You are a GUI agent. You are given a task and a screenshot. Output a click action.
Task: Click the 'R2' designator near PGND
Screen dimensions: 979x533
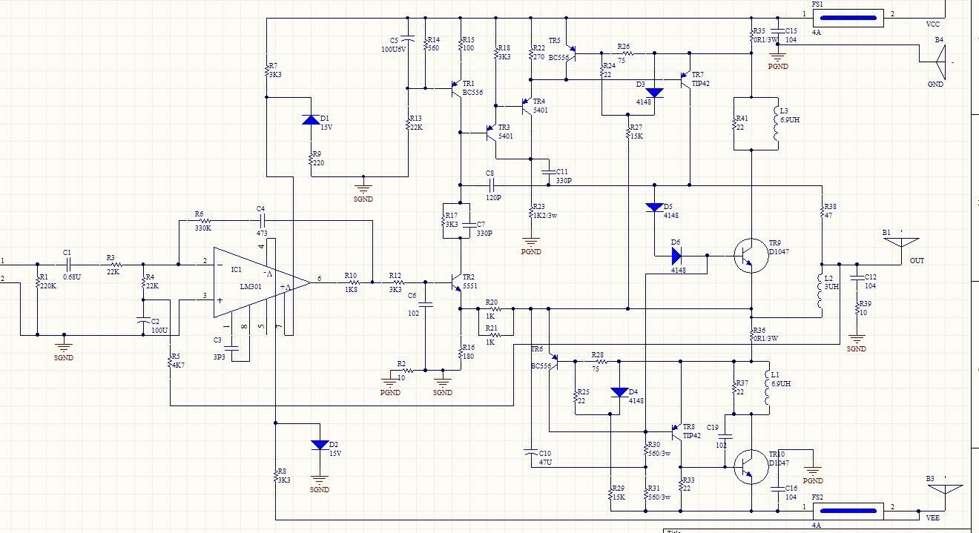pyautogui.click(x=401, y=364)
